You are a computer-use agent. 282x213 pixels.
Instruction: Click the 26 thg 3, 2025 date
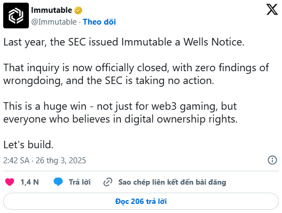(x=61, y=161)
